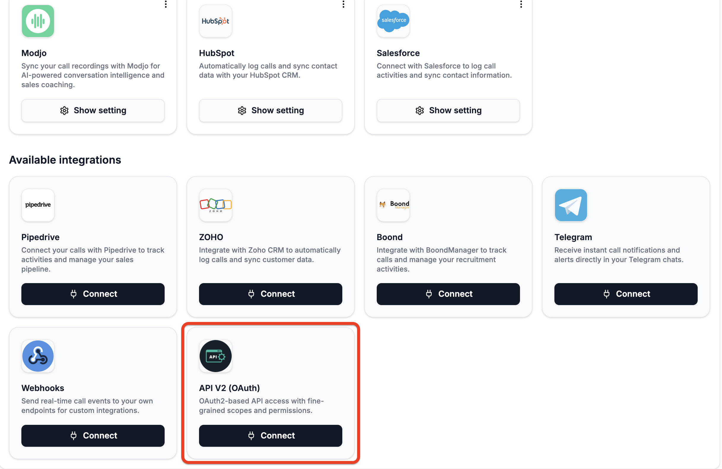Click the Webhooks blue circle icon

pos(38,356)
